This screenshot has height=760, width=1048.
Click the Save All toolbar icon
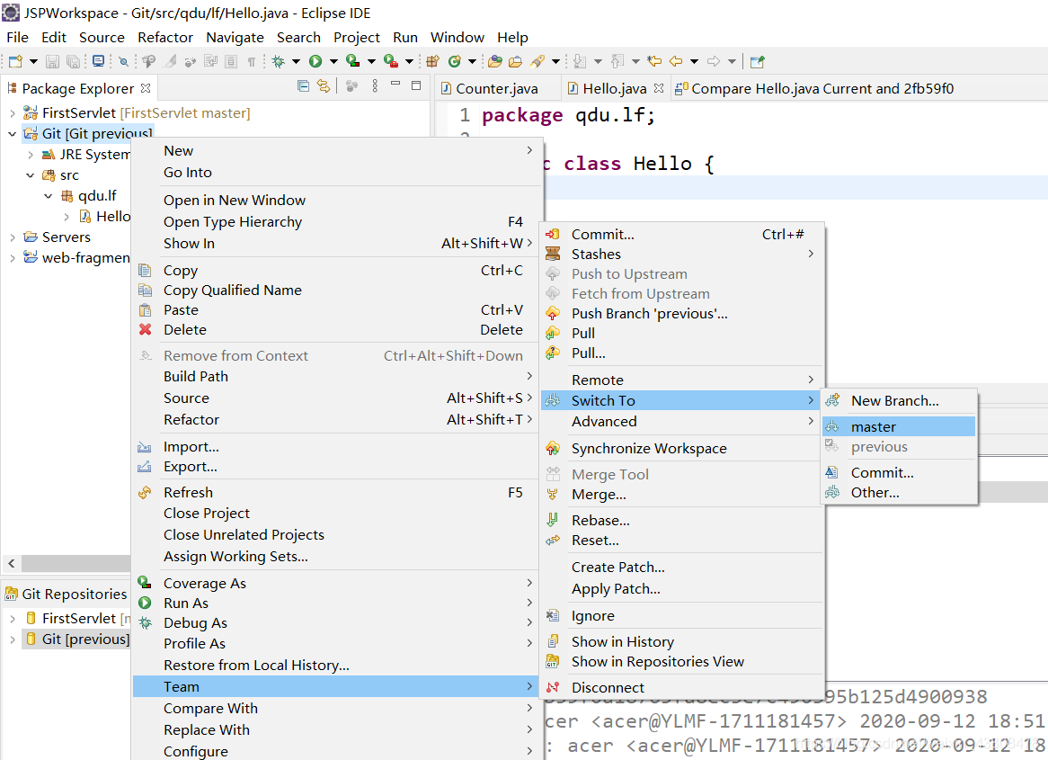click(74, 61)
